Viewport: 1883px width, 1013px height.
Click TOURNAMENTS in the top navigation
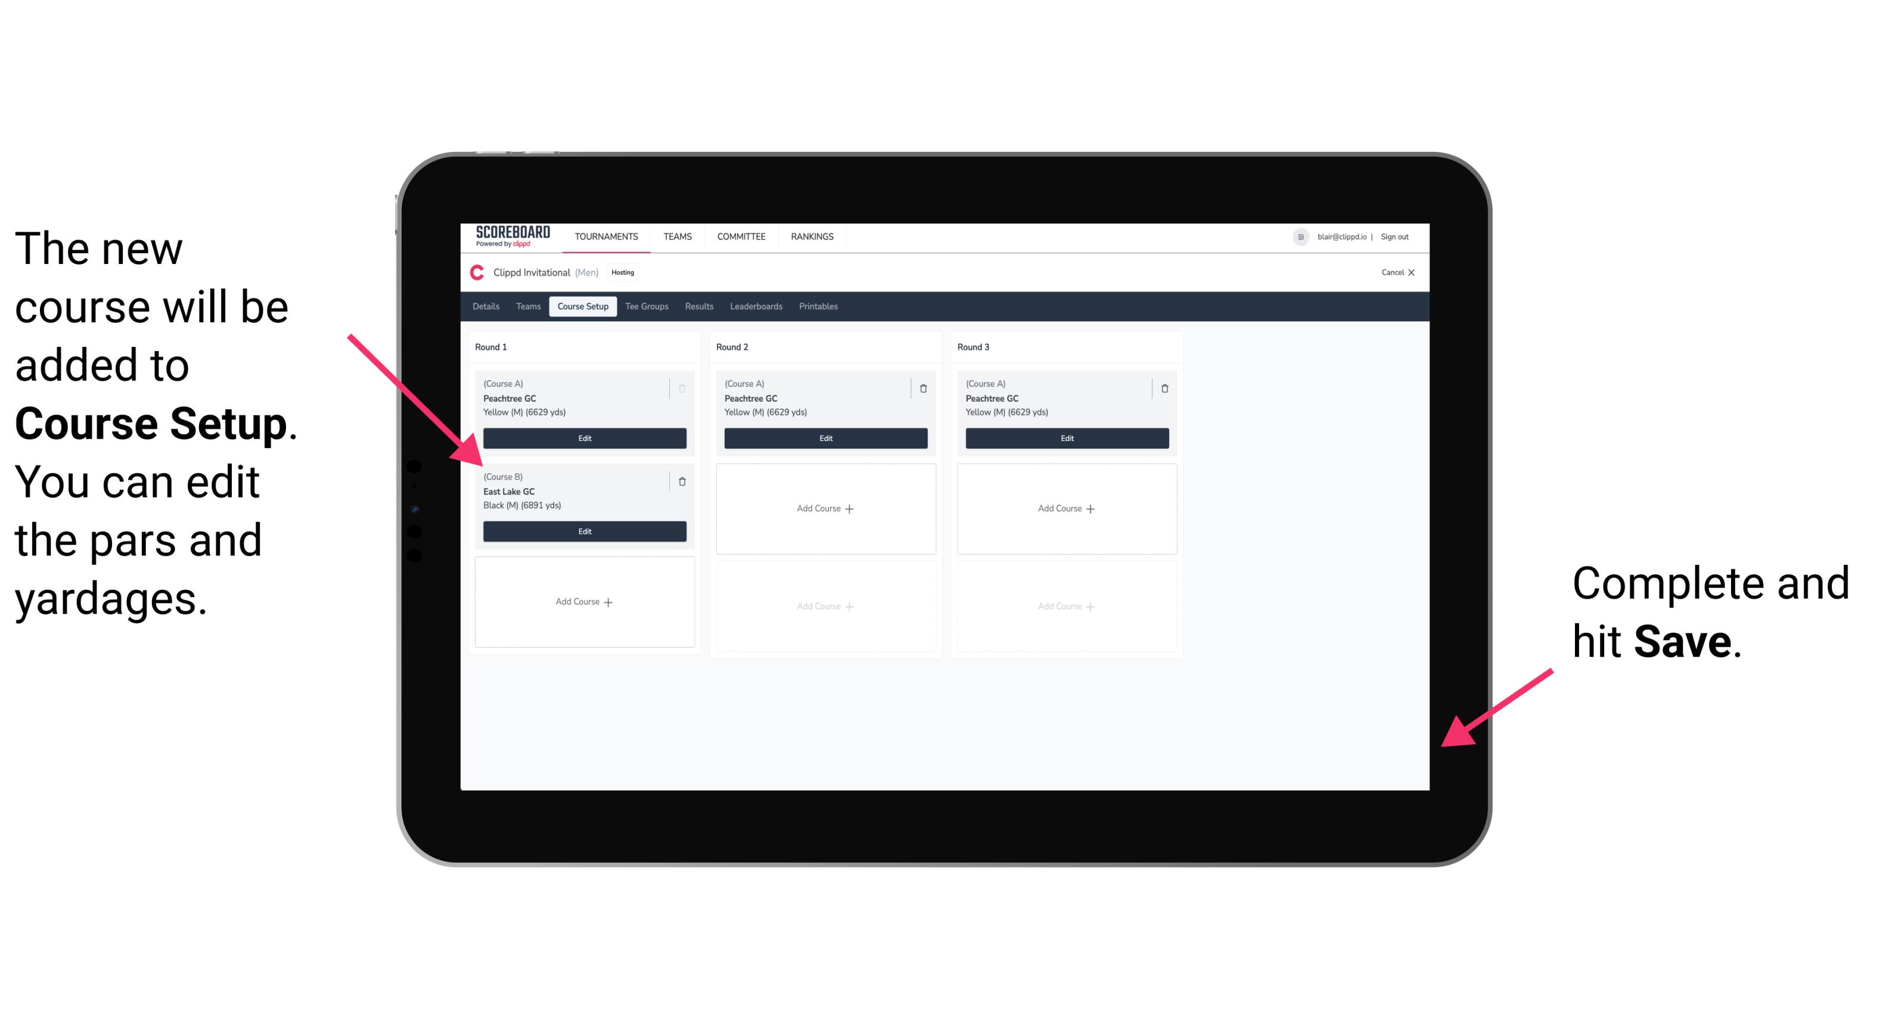point(607,238)
